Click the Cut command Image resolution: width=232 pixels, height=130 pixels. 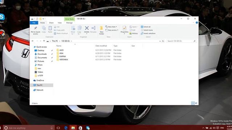click(x=57, y=27)
